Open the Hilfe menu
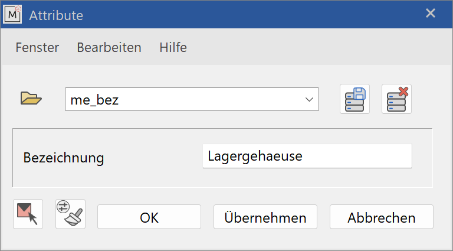Screen dimensions: 453x251 (173, 47)
